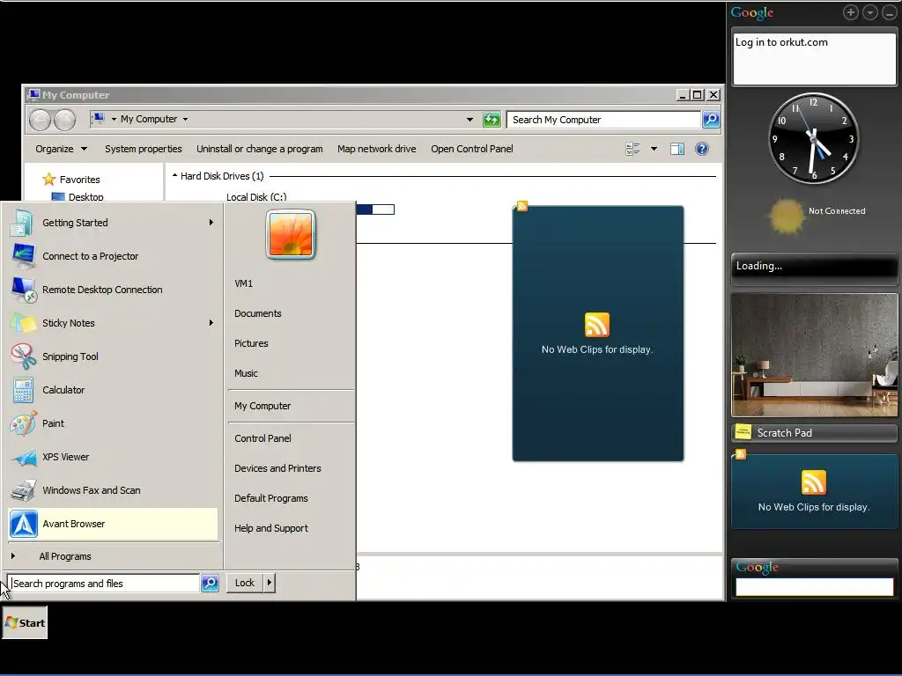Launch the Snipping Tool scissors icon
Viewport: 902px width, 676px height.
point(23,356)
